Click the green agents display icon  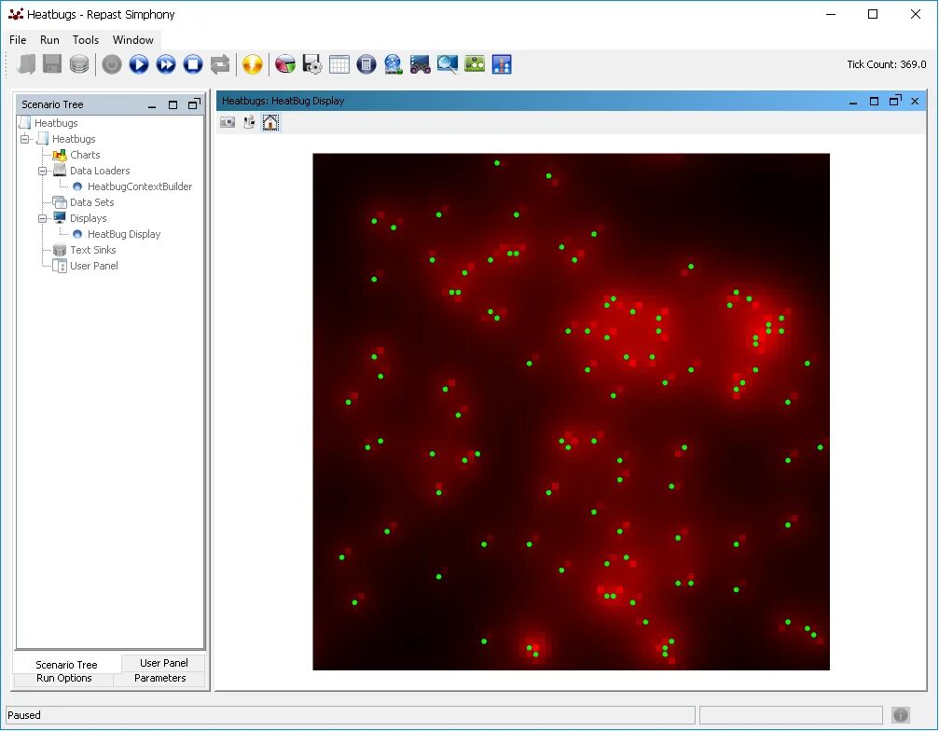475,64
